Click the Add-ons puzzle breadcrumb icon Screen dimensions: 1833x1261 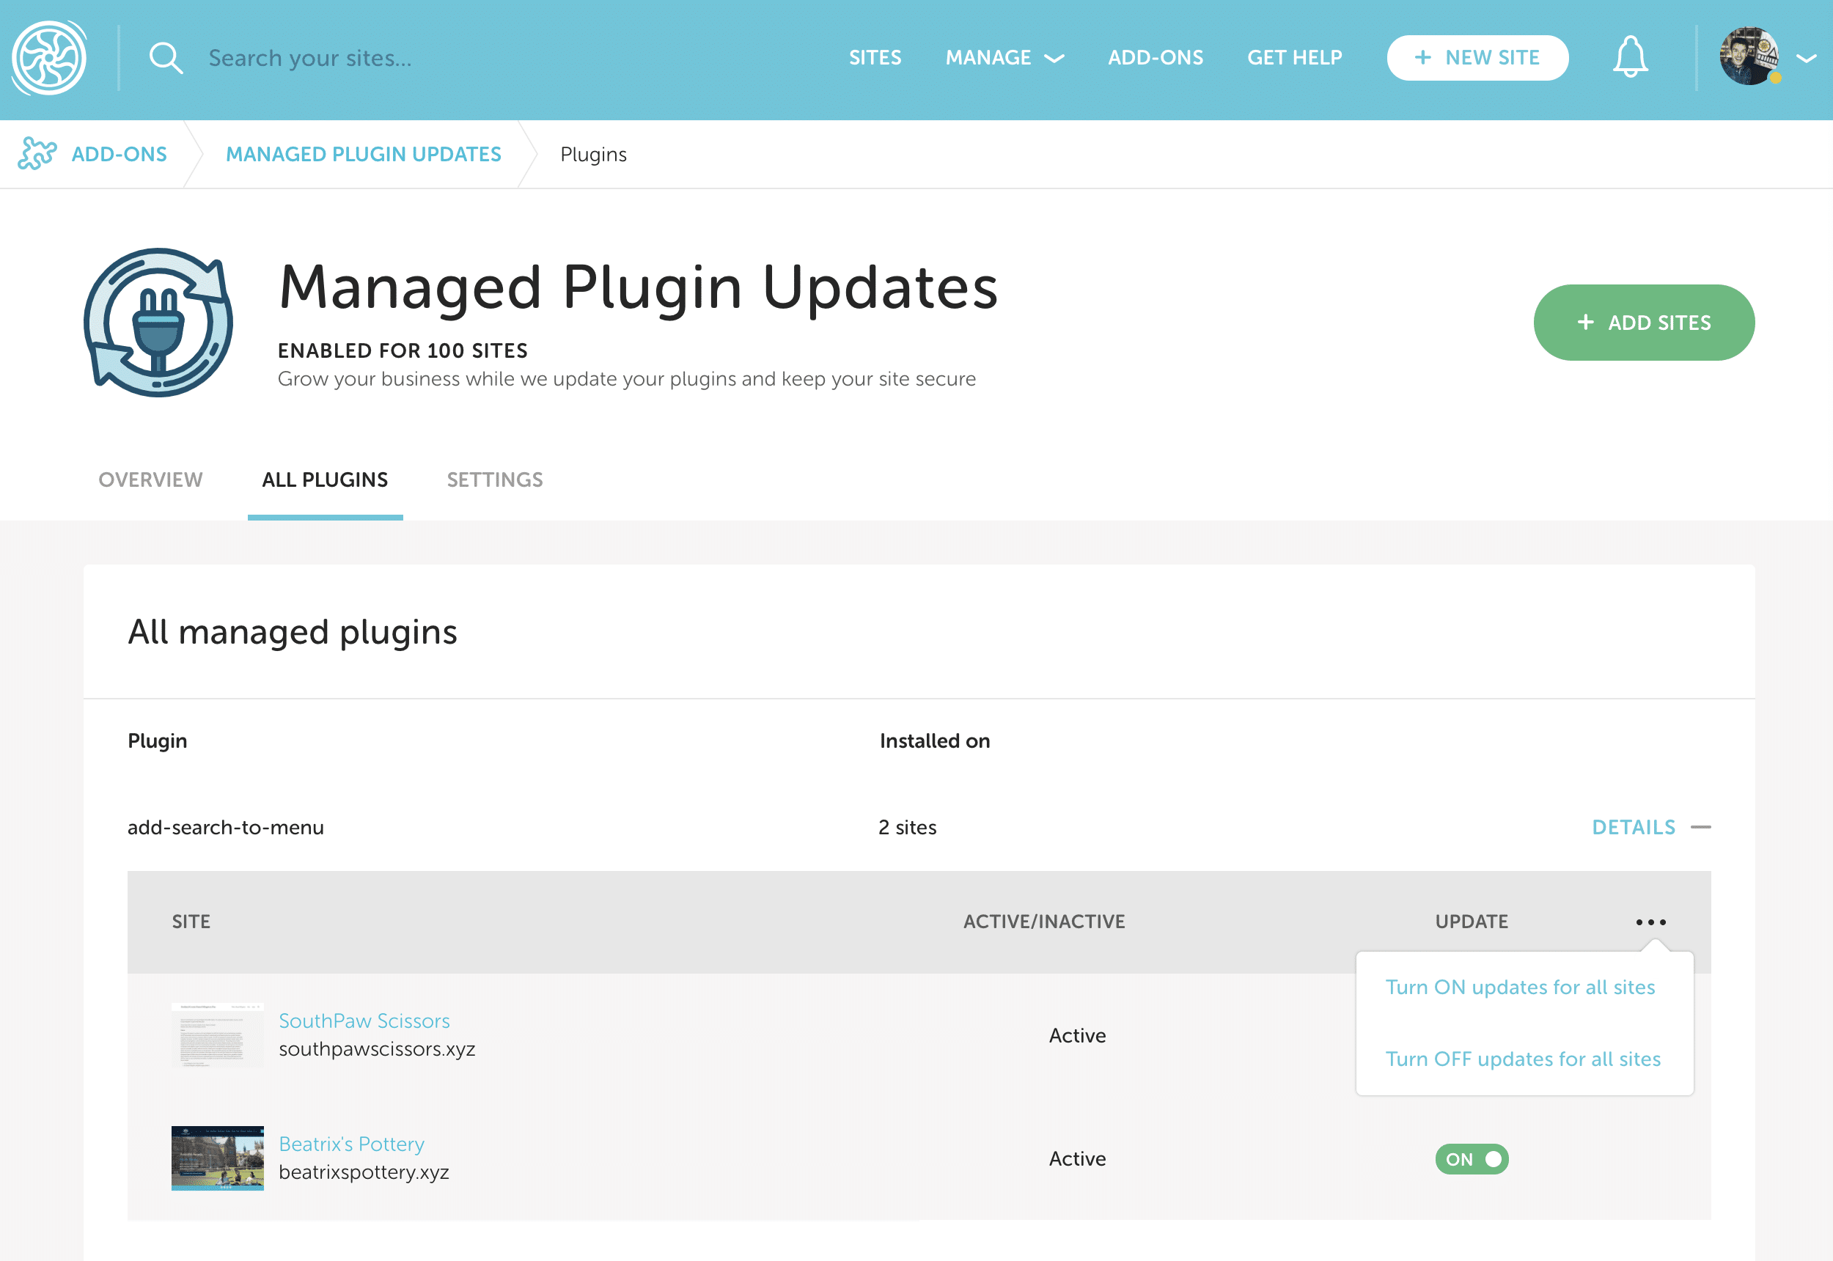click(x=37, y=154)
